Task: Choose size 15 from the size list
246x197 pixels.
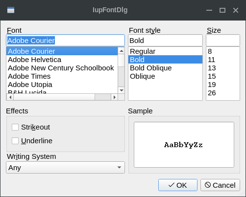Action: [x=223, y=76]
